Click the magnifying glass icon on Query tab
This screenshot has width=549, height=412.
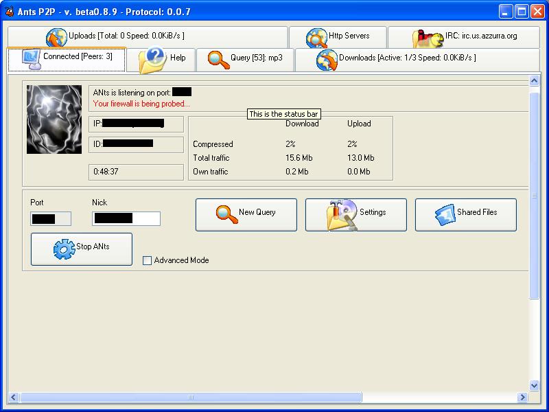(218, 60)
